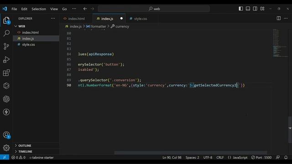Screen dimensions: 292x164
Task: Open style.css in the explorer
Action: point(36,45)
